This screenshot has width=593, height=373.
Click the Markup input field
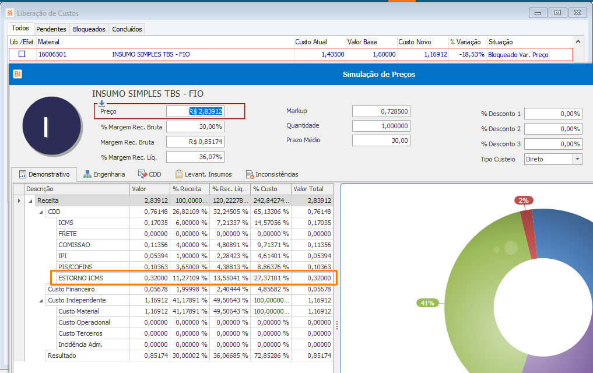pos(381,111)
